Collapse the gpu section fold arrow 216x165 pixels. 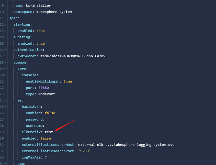point(6,164)
